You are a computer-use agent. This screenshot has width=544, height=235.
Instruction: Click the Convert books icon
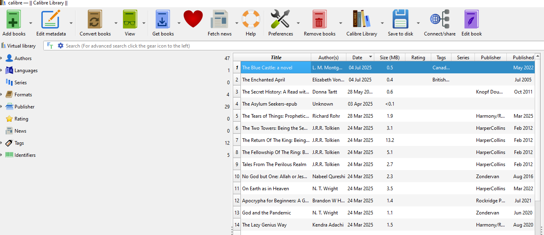point(95,19)
